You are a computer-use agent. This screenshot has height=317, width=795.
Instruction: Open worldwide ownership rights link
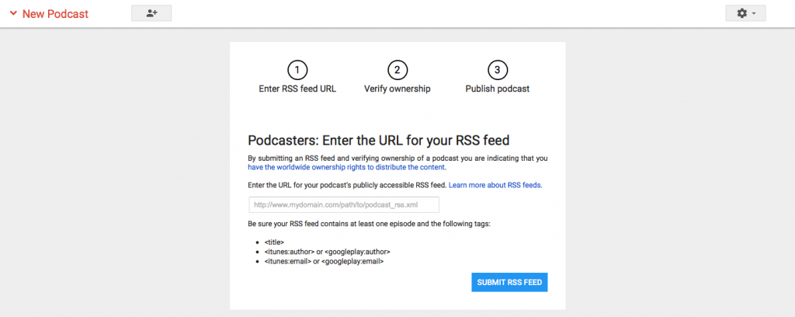(x=347, y=167)
